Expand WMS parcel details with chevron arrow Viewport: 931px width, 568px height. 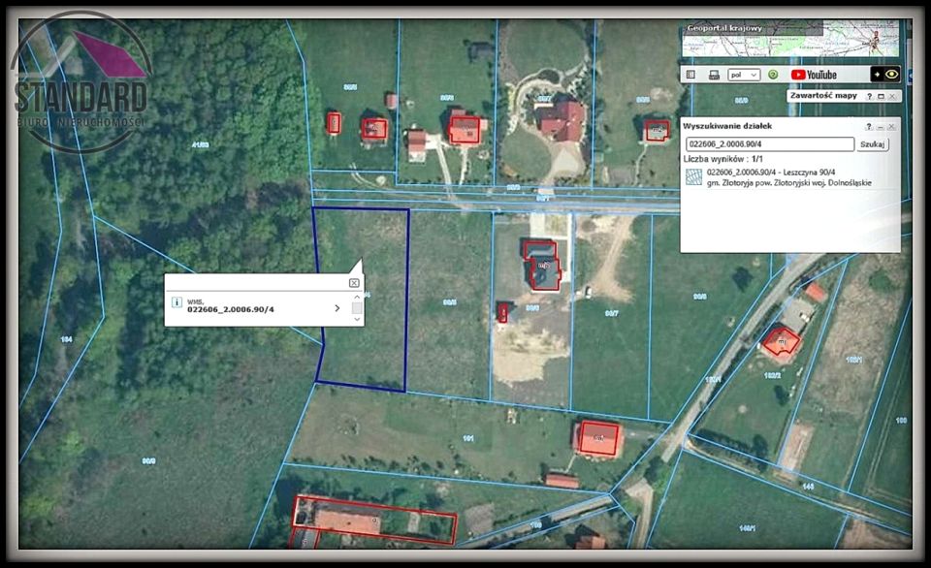(337, 308)
